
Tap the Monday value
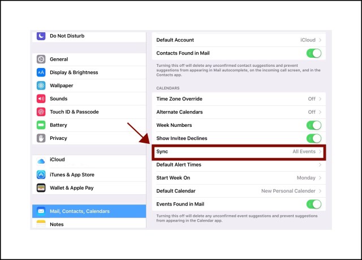tap(306, 178)
